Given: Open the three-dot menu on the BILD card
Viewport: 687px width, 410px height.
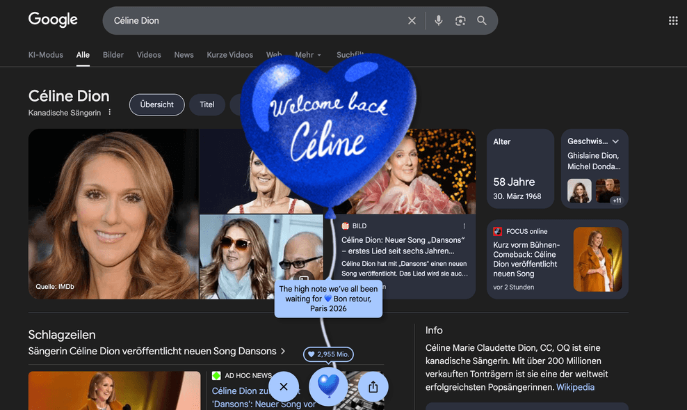Looking at the screenshot, I should point(464,226).
